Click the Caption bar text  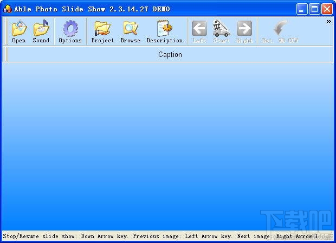point(170,54)
